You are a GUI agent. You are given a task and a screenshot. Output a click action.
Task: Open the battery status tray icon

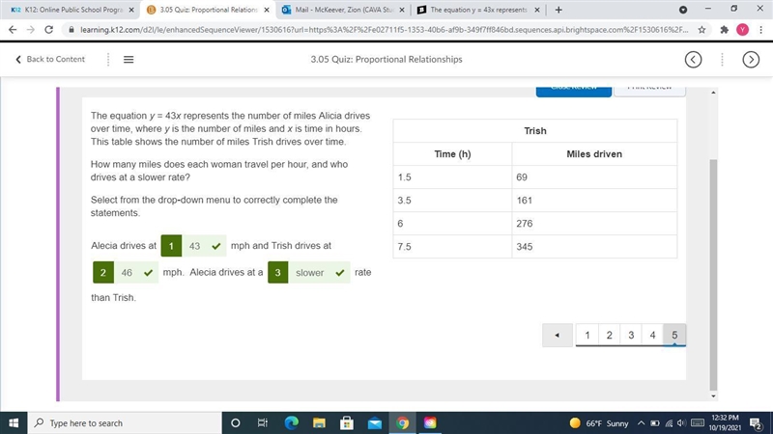click(655, 423)
